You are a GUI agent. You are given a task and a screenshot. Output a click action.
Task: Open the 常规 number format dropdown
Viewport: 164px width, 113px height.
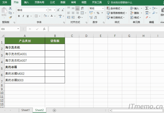[103, 8]
